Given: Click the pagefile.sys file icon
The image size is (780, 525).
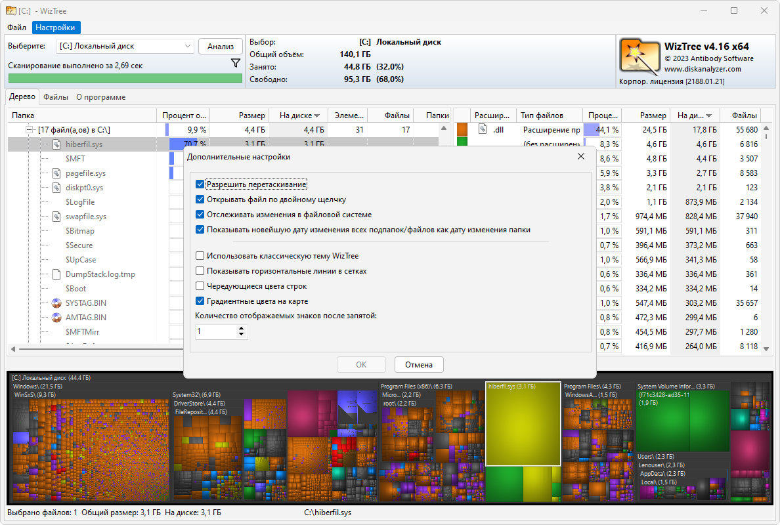Looking at the screenshot, I should [56, 173].
